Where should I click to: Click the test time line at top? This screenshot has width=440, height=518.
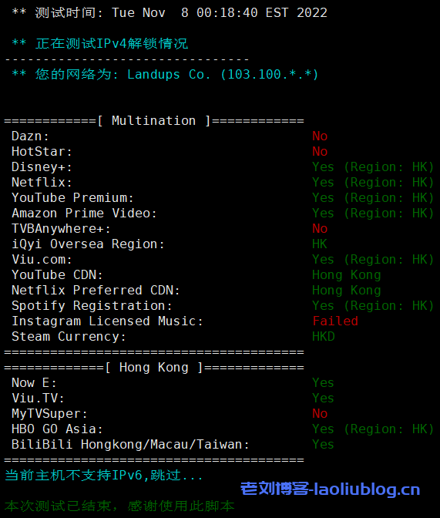coord(170,13)
